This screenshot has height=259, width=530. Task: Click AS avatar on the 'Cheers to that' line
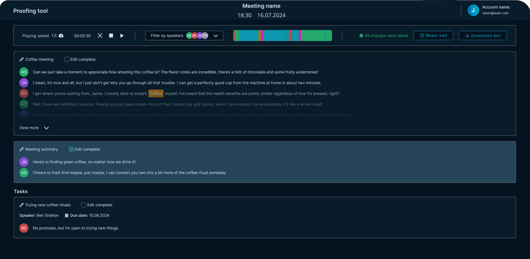[24, 172]
